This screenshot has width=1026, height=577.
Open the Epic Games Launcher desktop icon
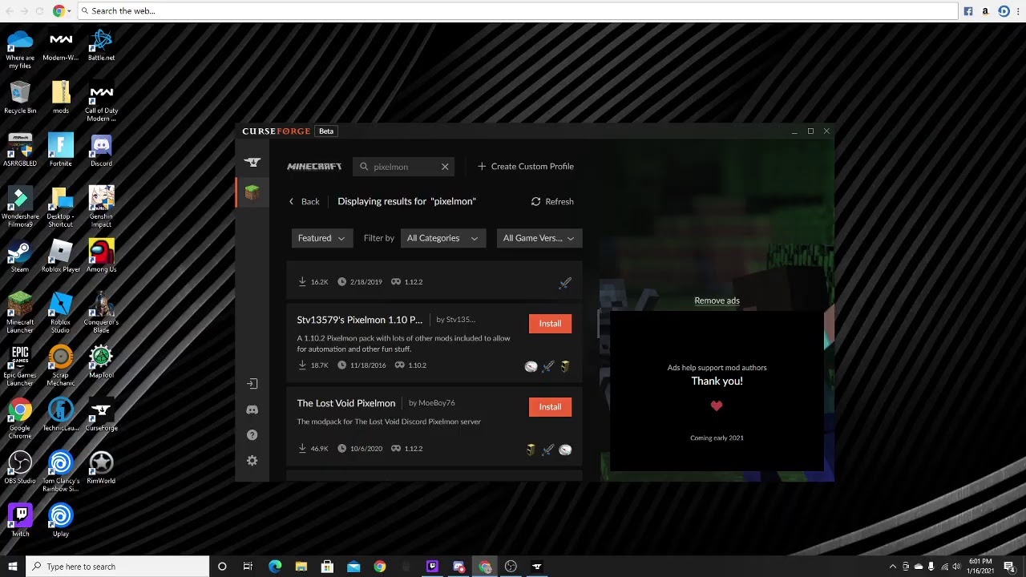20,365
